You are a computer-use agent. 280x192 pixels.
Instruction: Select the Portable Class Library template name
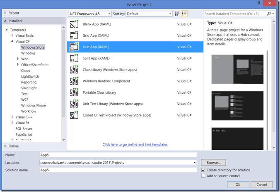(99, 92)
